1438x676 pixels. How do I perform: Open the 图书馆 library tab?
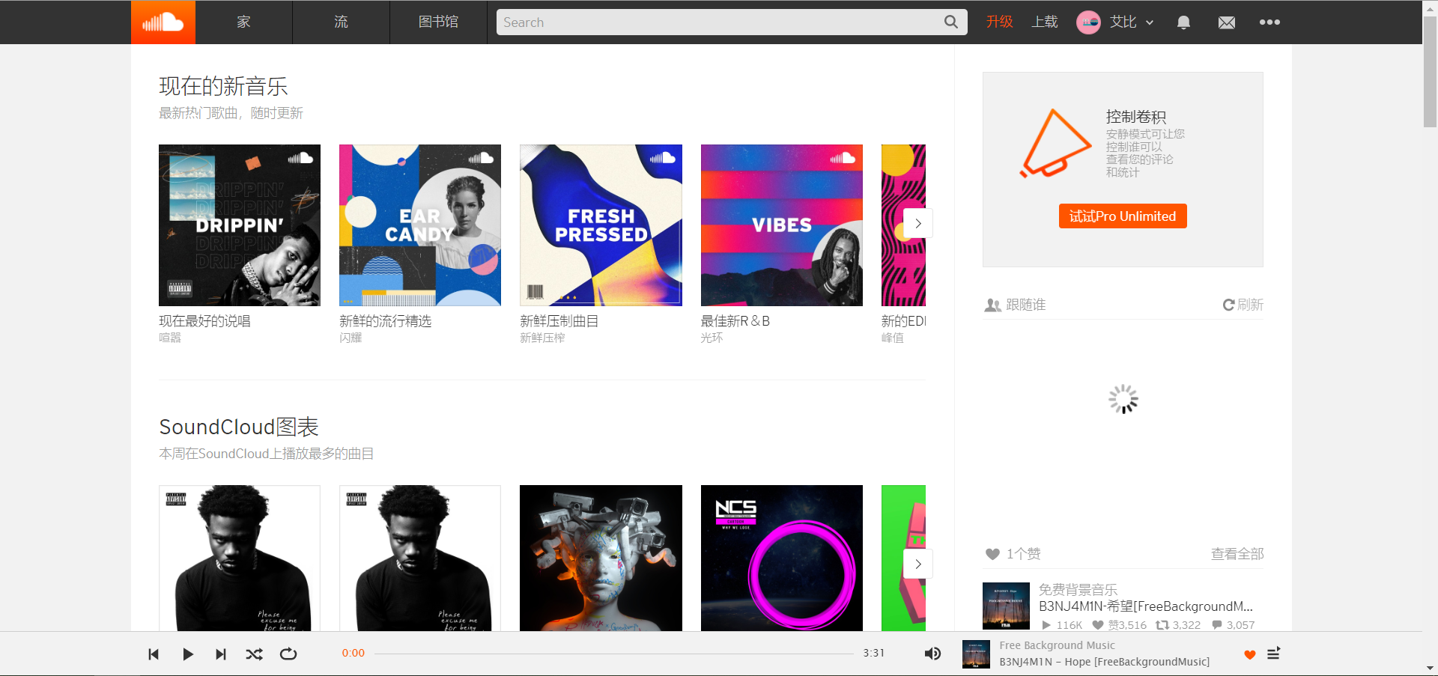pyautogui.click(x=438, y=22)
